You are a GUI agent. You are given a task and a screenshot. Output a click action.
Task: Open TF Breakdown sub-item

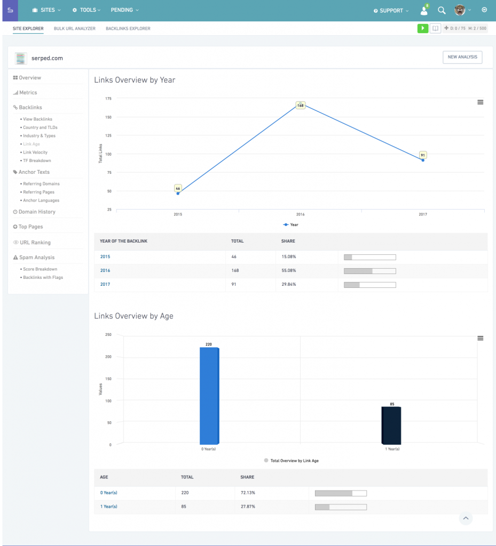[x=37, y=161]
